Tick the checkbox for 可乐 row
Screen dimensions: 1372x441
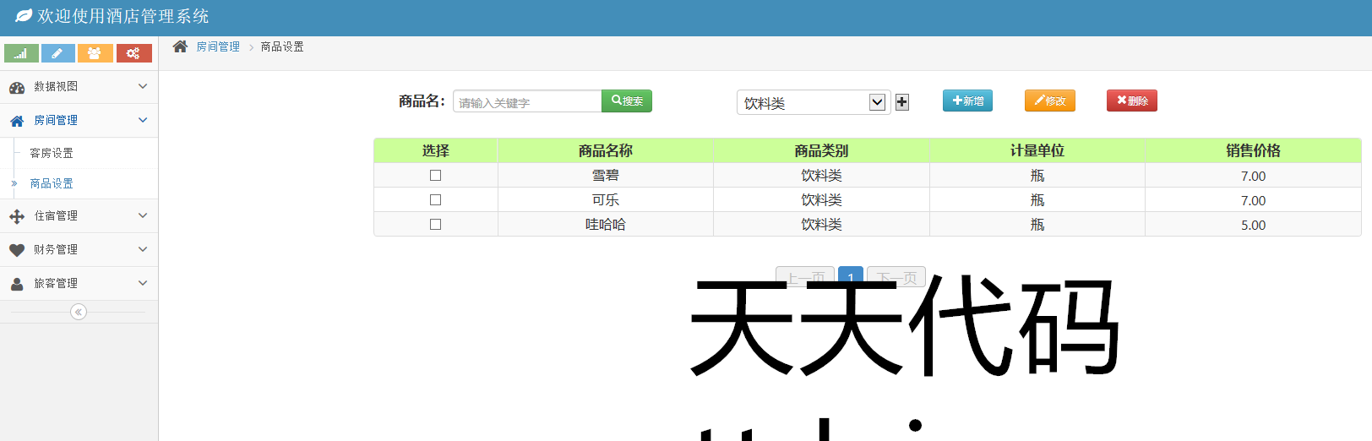pyautogui.click(x=435, y=200)
